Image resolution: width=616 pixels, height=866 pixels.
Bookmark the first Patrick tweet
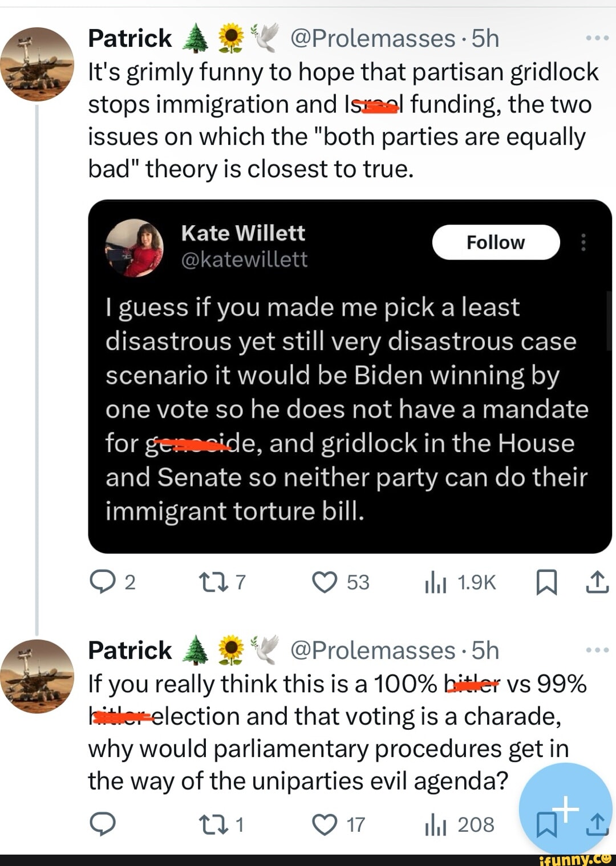point(546,582)
